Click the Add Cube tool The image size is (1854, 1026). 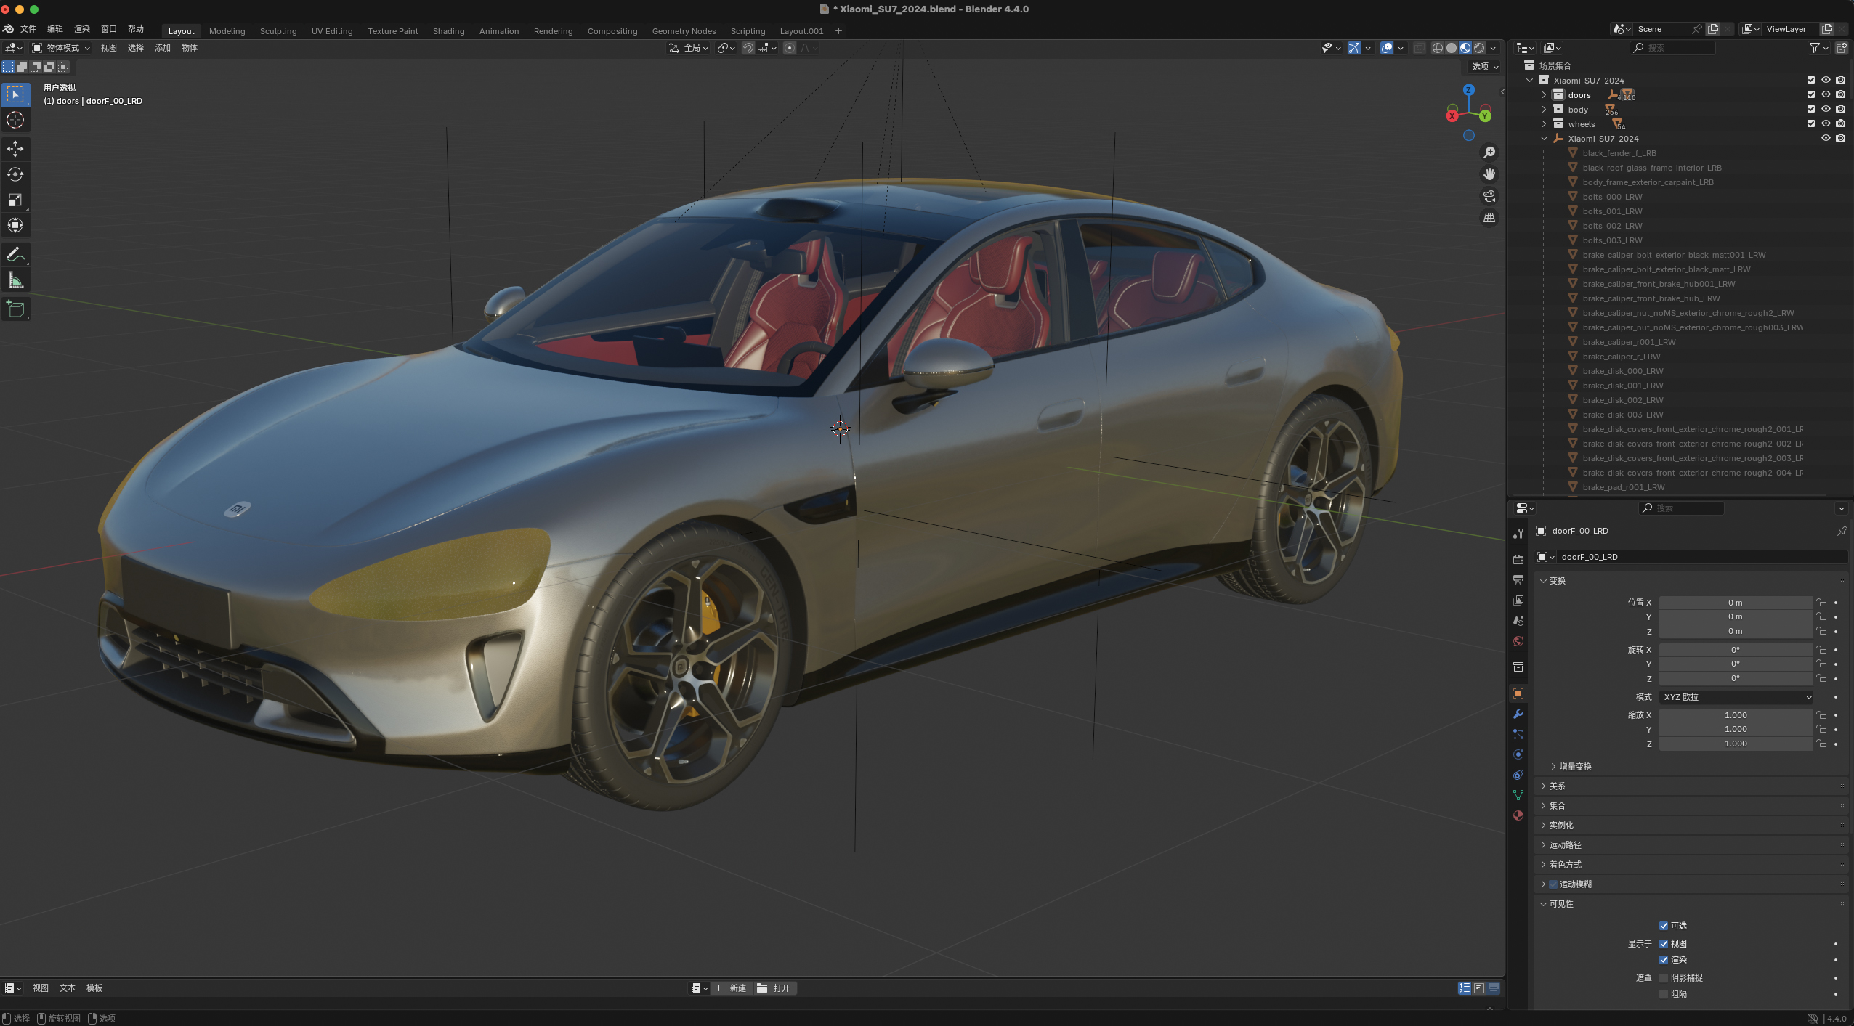pos(15,309)
